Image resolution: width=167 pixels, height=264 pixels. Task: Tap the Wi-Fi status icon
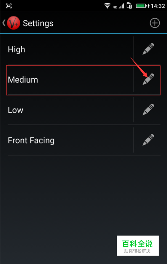pyautogui.click(x=107, y=6)
